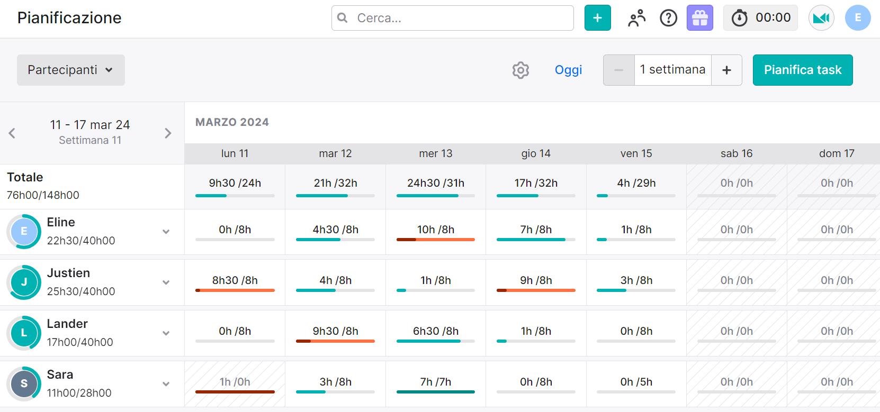Expand Justien's row chevron
This screenshot has width=880, height=412.
(166, 282)
